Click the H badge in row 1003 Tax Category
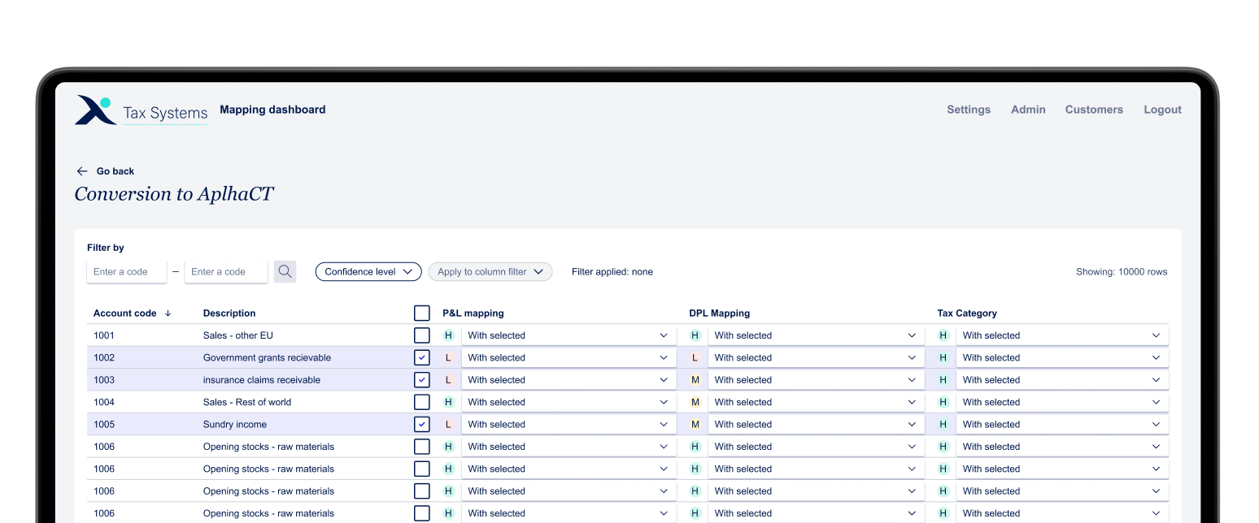This screenshot has width=1259, height=523. 943,380
